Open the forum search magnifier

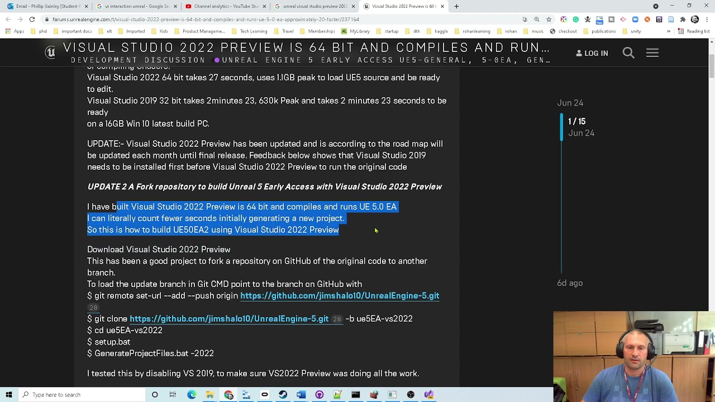[x=628, y=53]
